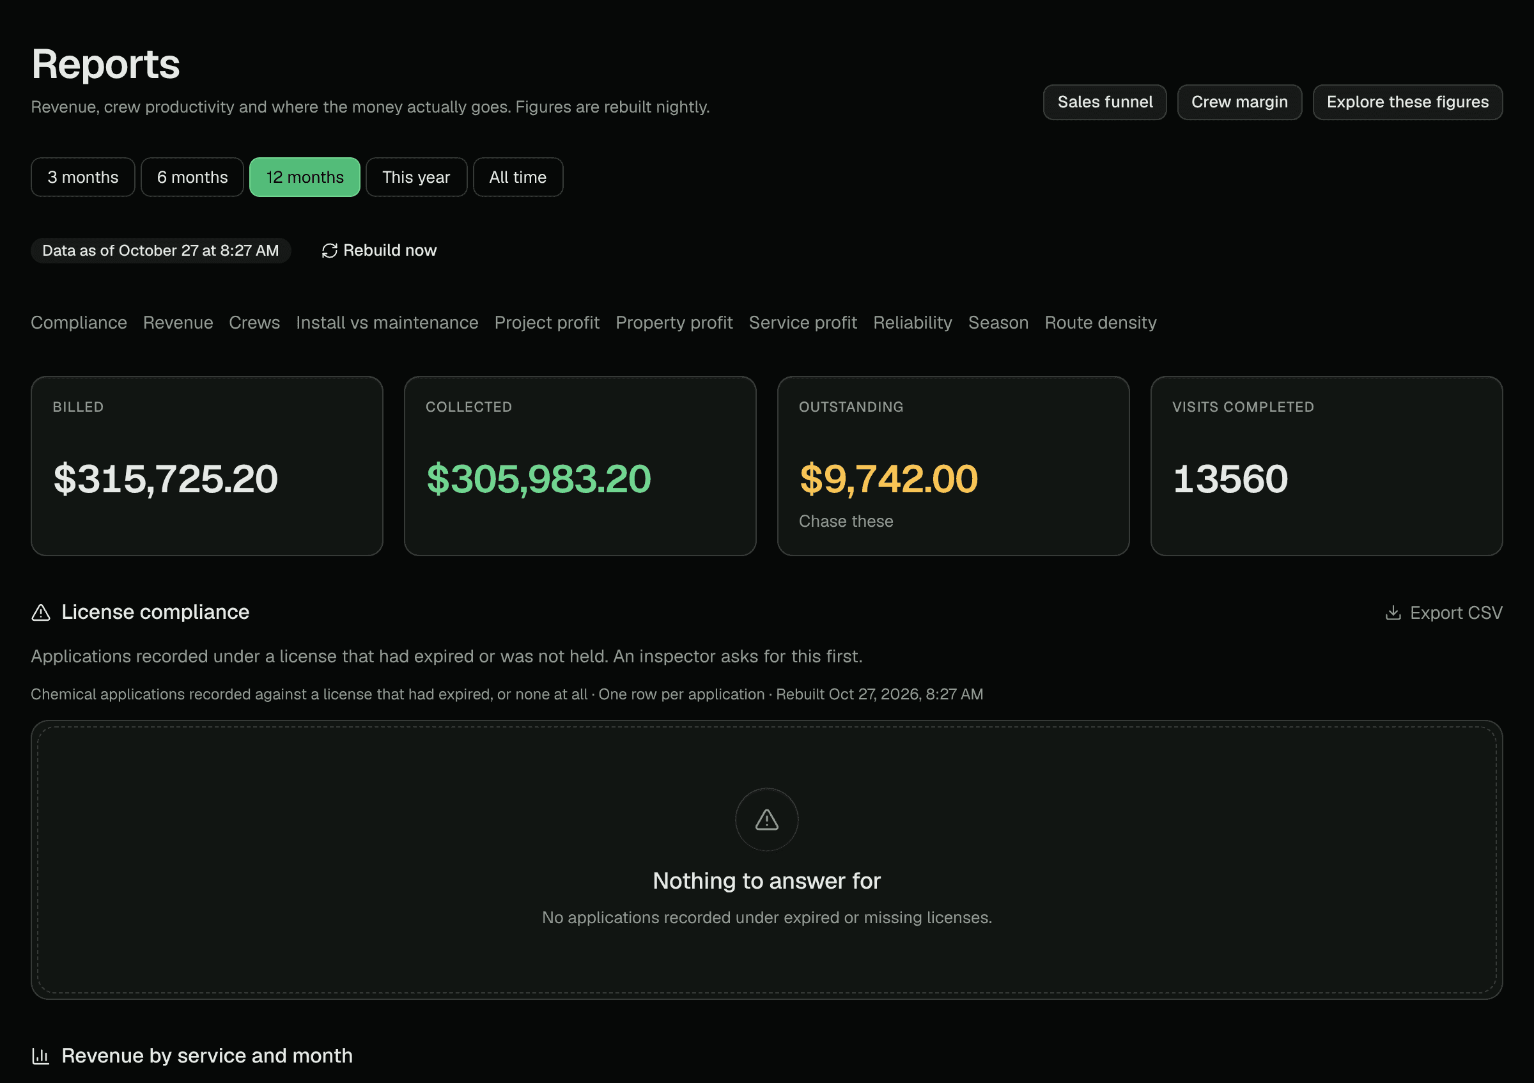Viewport: 1534px width, 1083px height.
Task: Open the Sales funnel report
Action: point(1105,102)
